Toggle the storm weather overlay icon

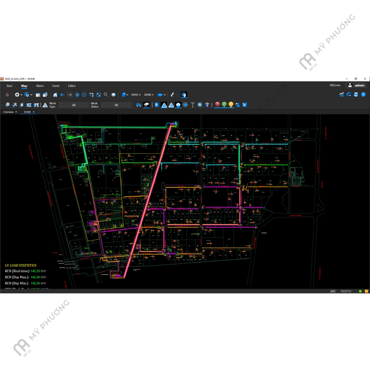[147, 105]
